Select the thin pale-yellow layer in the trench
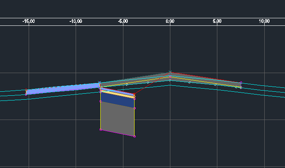 click(117, 95)
